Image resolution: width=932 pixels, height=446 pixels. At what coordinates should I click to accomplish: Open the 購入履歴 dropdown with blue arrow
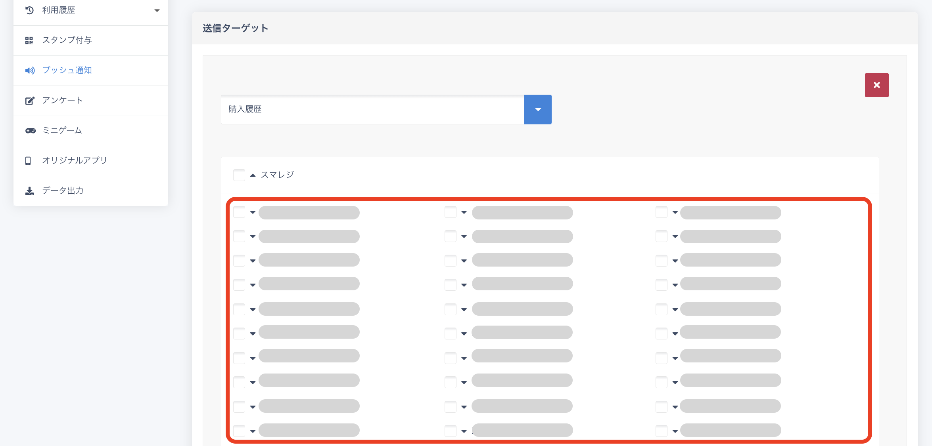coord(538,109)
